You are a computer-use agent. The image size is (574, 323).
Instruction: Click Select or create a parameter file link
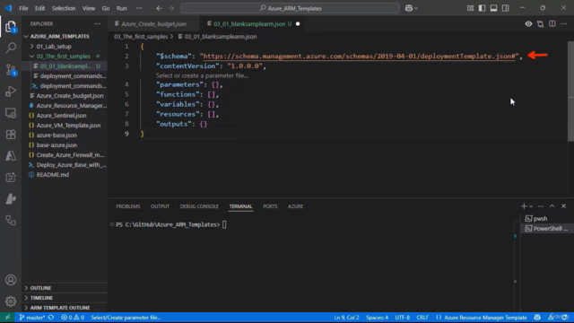202,75
